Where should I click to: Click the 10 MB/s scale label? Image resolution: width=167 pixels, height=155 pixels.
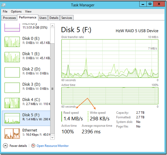coord(153,37)
